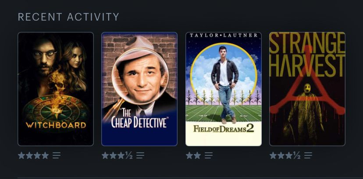Click the second star under Field of Dreams 2

coord(197,155)
